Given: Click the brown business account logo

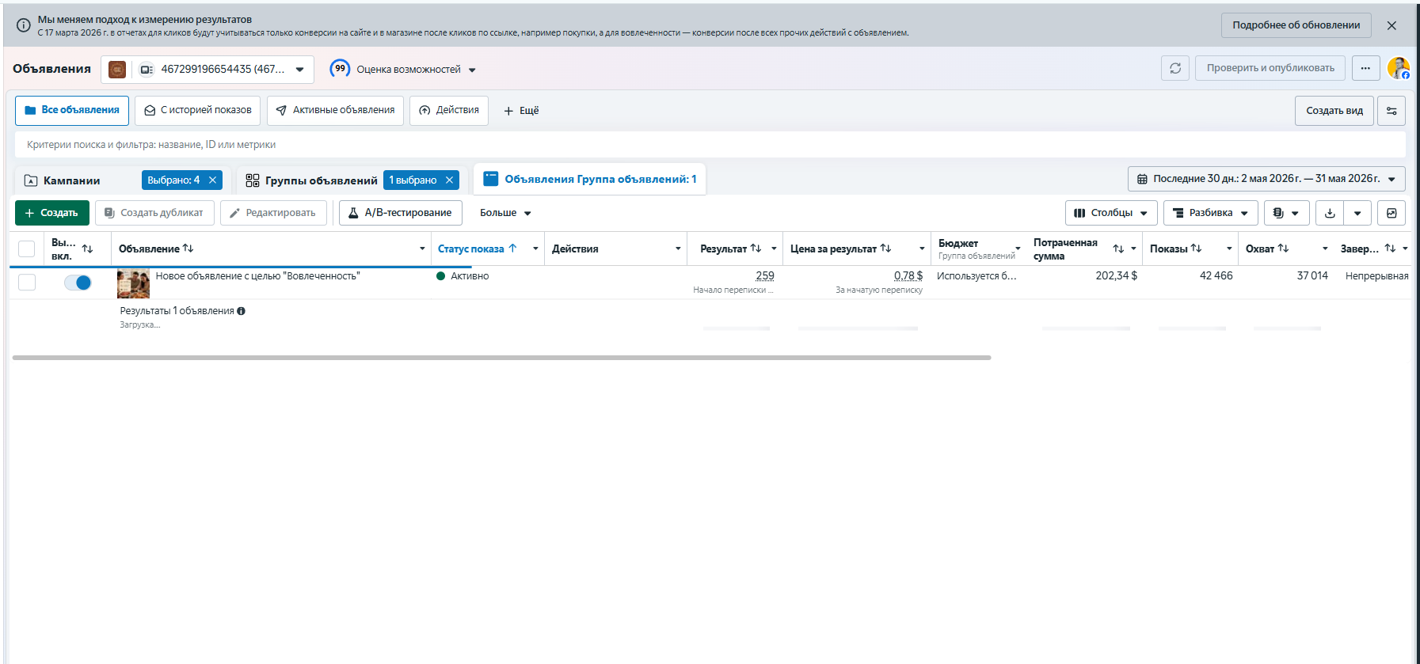Looking at the screenshot, I should [117, 70].
